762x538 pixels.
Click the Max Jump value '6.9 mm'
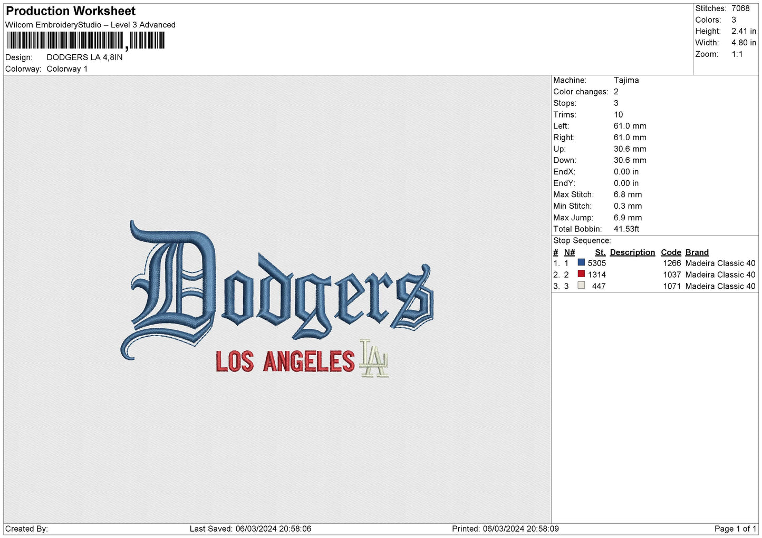tap(628, 218)
